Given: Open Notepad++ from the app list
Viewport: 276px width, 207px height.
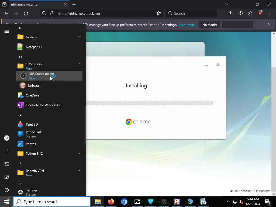Looking at the screenshot, I should 49,47.
